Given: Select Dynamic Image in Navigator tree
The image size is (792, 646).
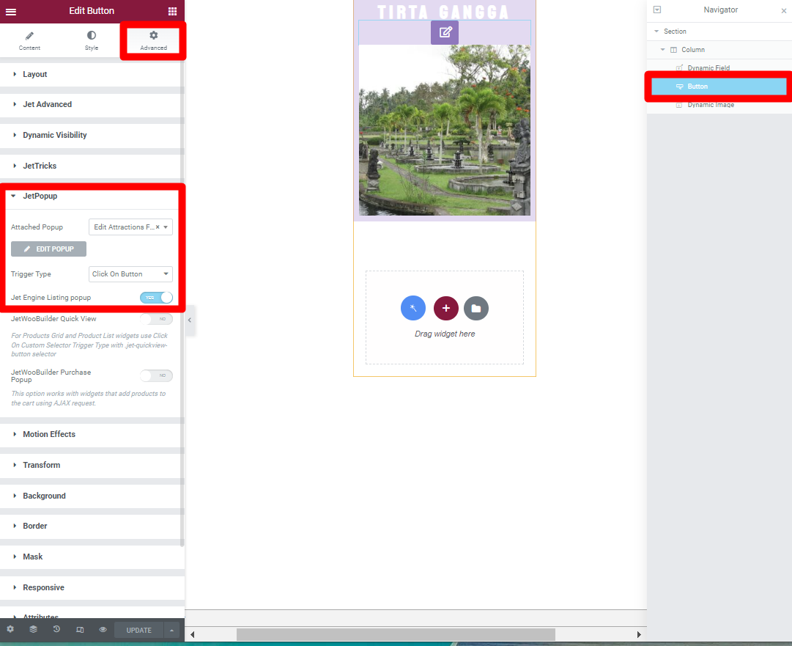Looking at the screenshot, I should coord(710,105).
